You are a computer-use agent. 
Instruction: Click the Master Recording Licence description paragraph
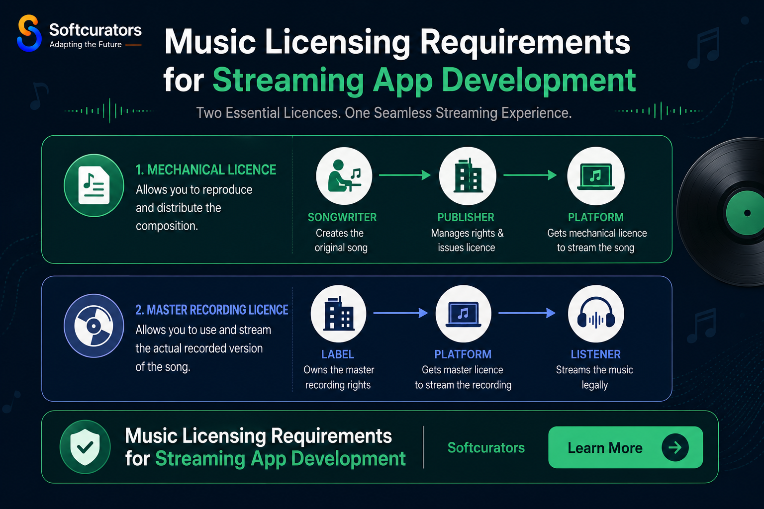click(203, 348)
